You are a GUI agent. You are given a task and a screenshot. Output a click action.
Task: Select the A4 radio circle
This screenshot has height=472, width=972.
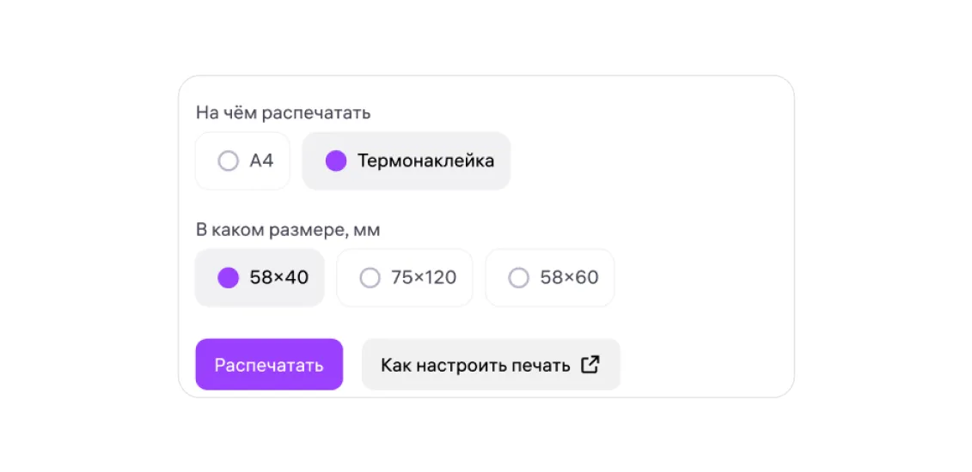pyautogui.click(x=228, y=160)
